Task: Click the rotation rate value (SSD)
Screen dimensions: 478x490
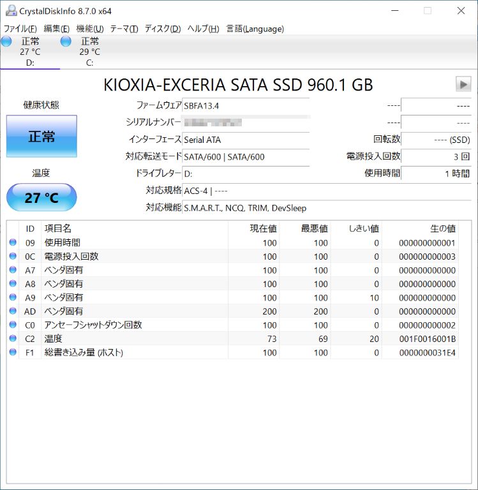Action: pos(436,139)
